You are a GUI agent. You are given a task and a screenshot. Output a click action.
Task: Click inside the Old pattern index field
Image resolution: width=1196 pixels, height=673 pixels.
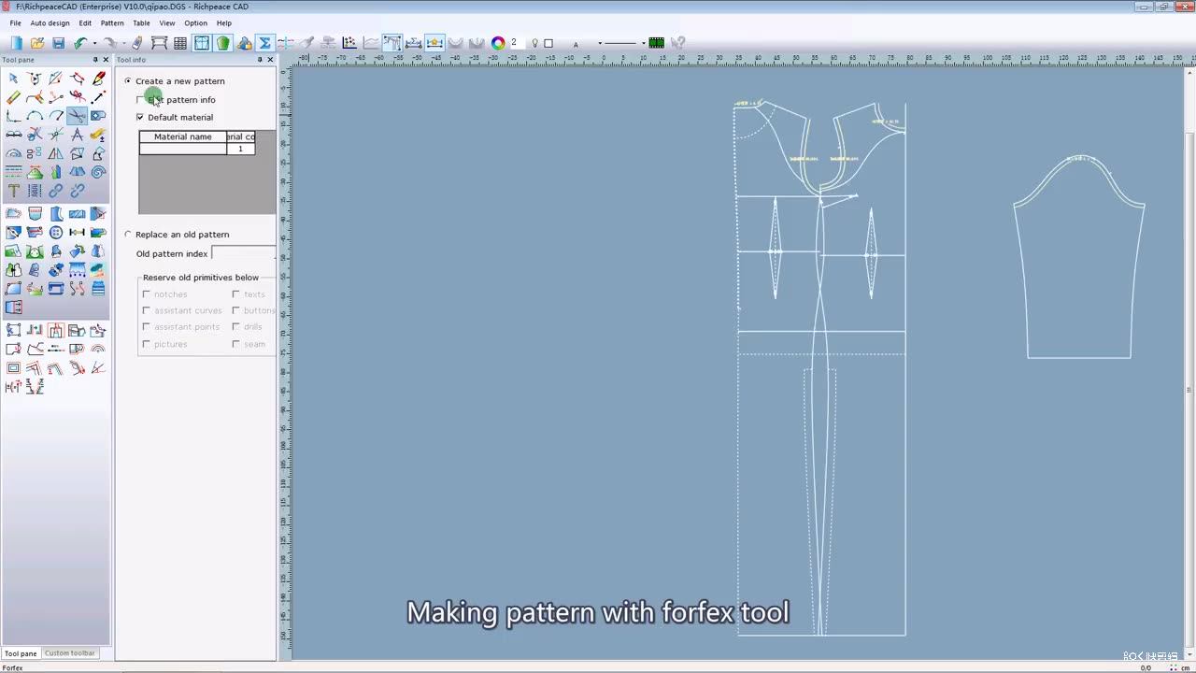tap(241, 253)
